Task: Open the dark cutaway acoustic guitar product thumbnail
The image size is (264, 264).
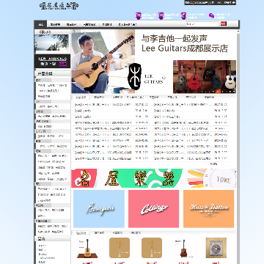Action: coord(184,248)
